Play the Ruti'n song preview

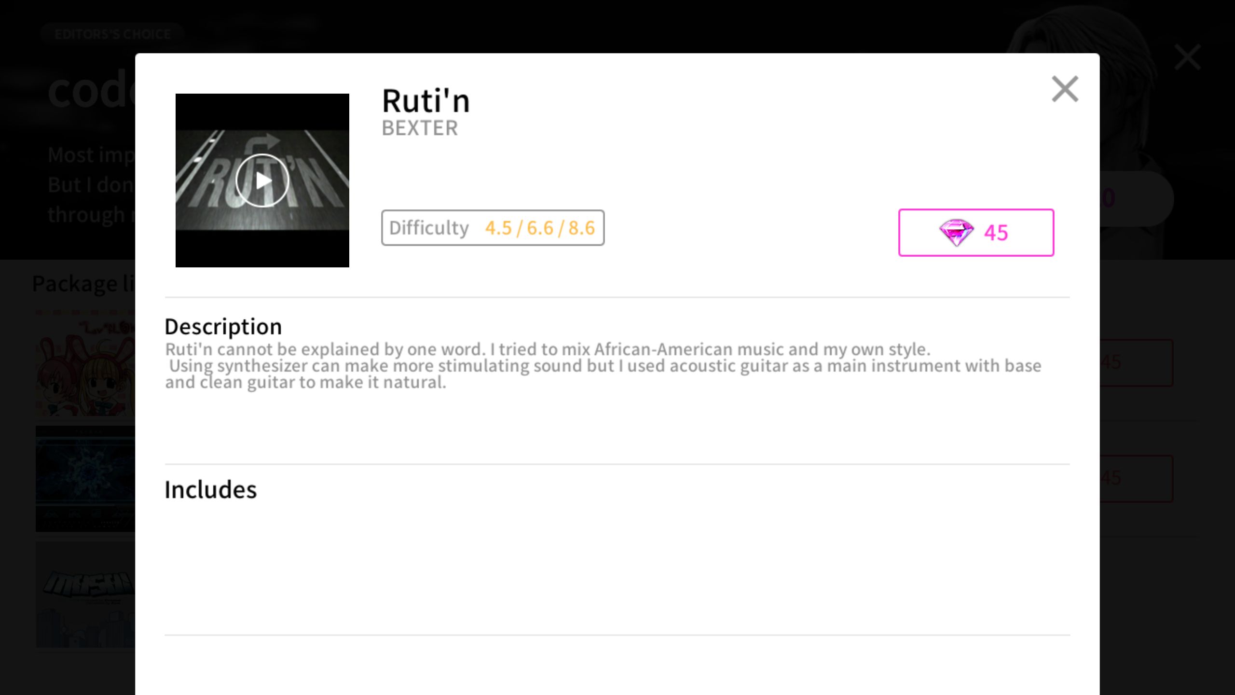click(x=262, y=181)
